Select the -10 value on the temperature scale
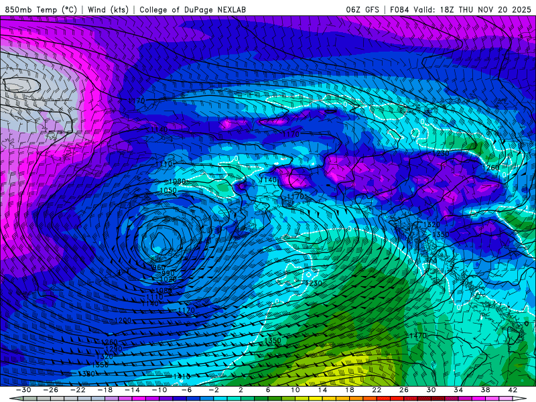This screenshot has width=536, height=402. point(159,390)
